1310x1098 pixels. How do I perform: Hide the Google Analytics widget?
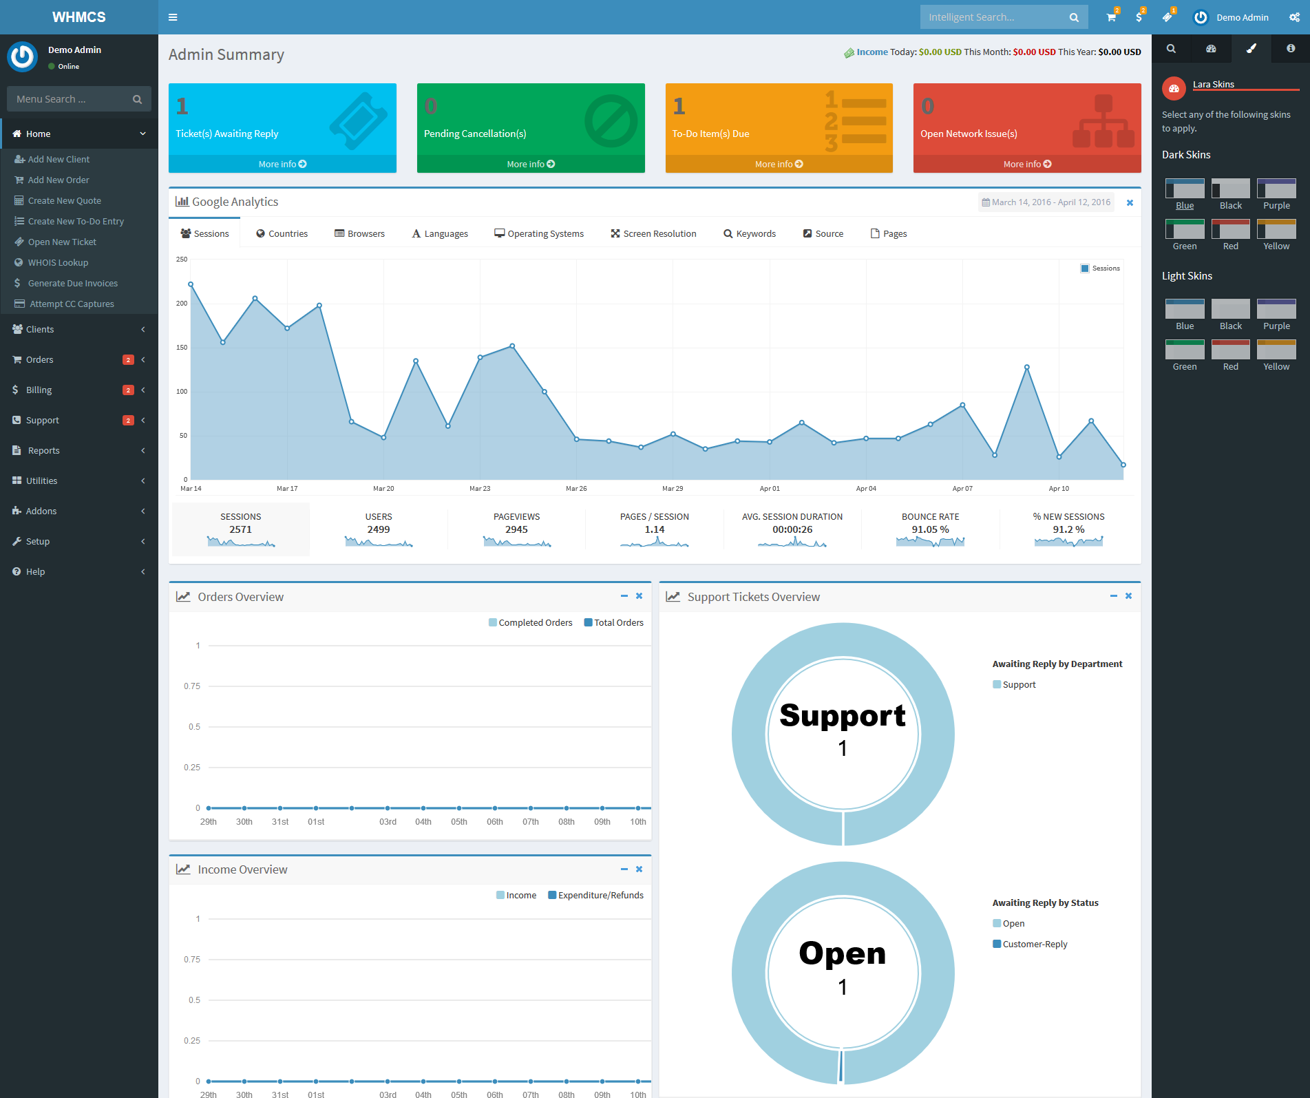point(1130,202)
